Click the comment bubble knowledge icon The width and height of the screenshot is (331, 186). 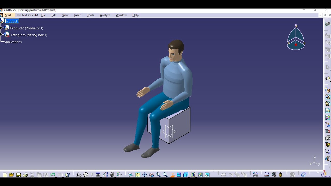(x=86, y=175)
